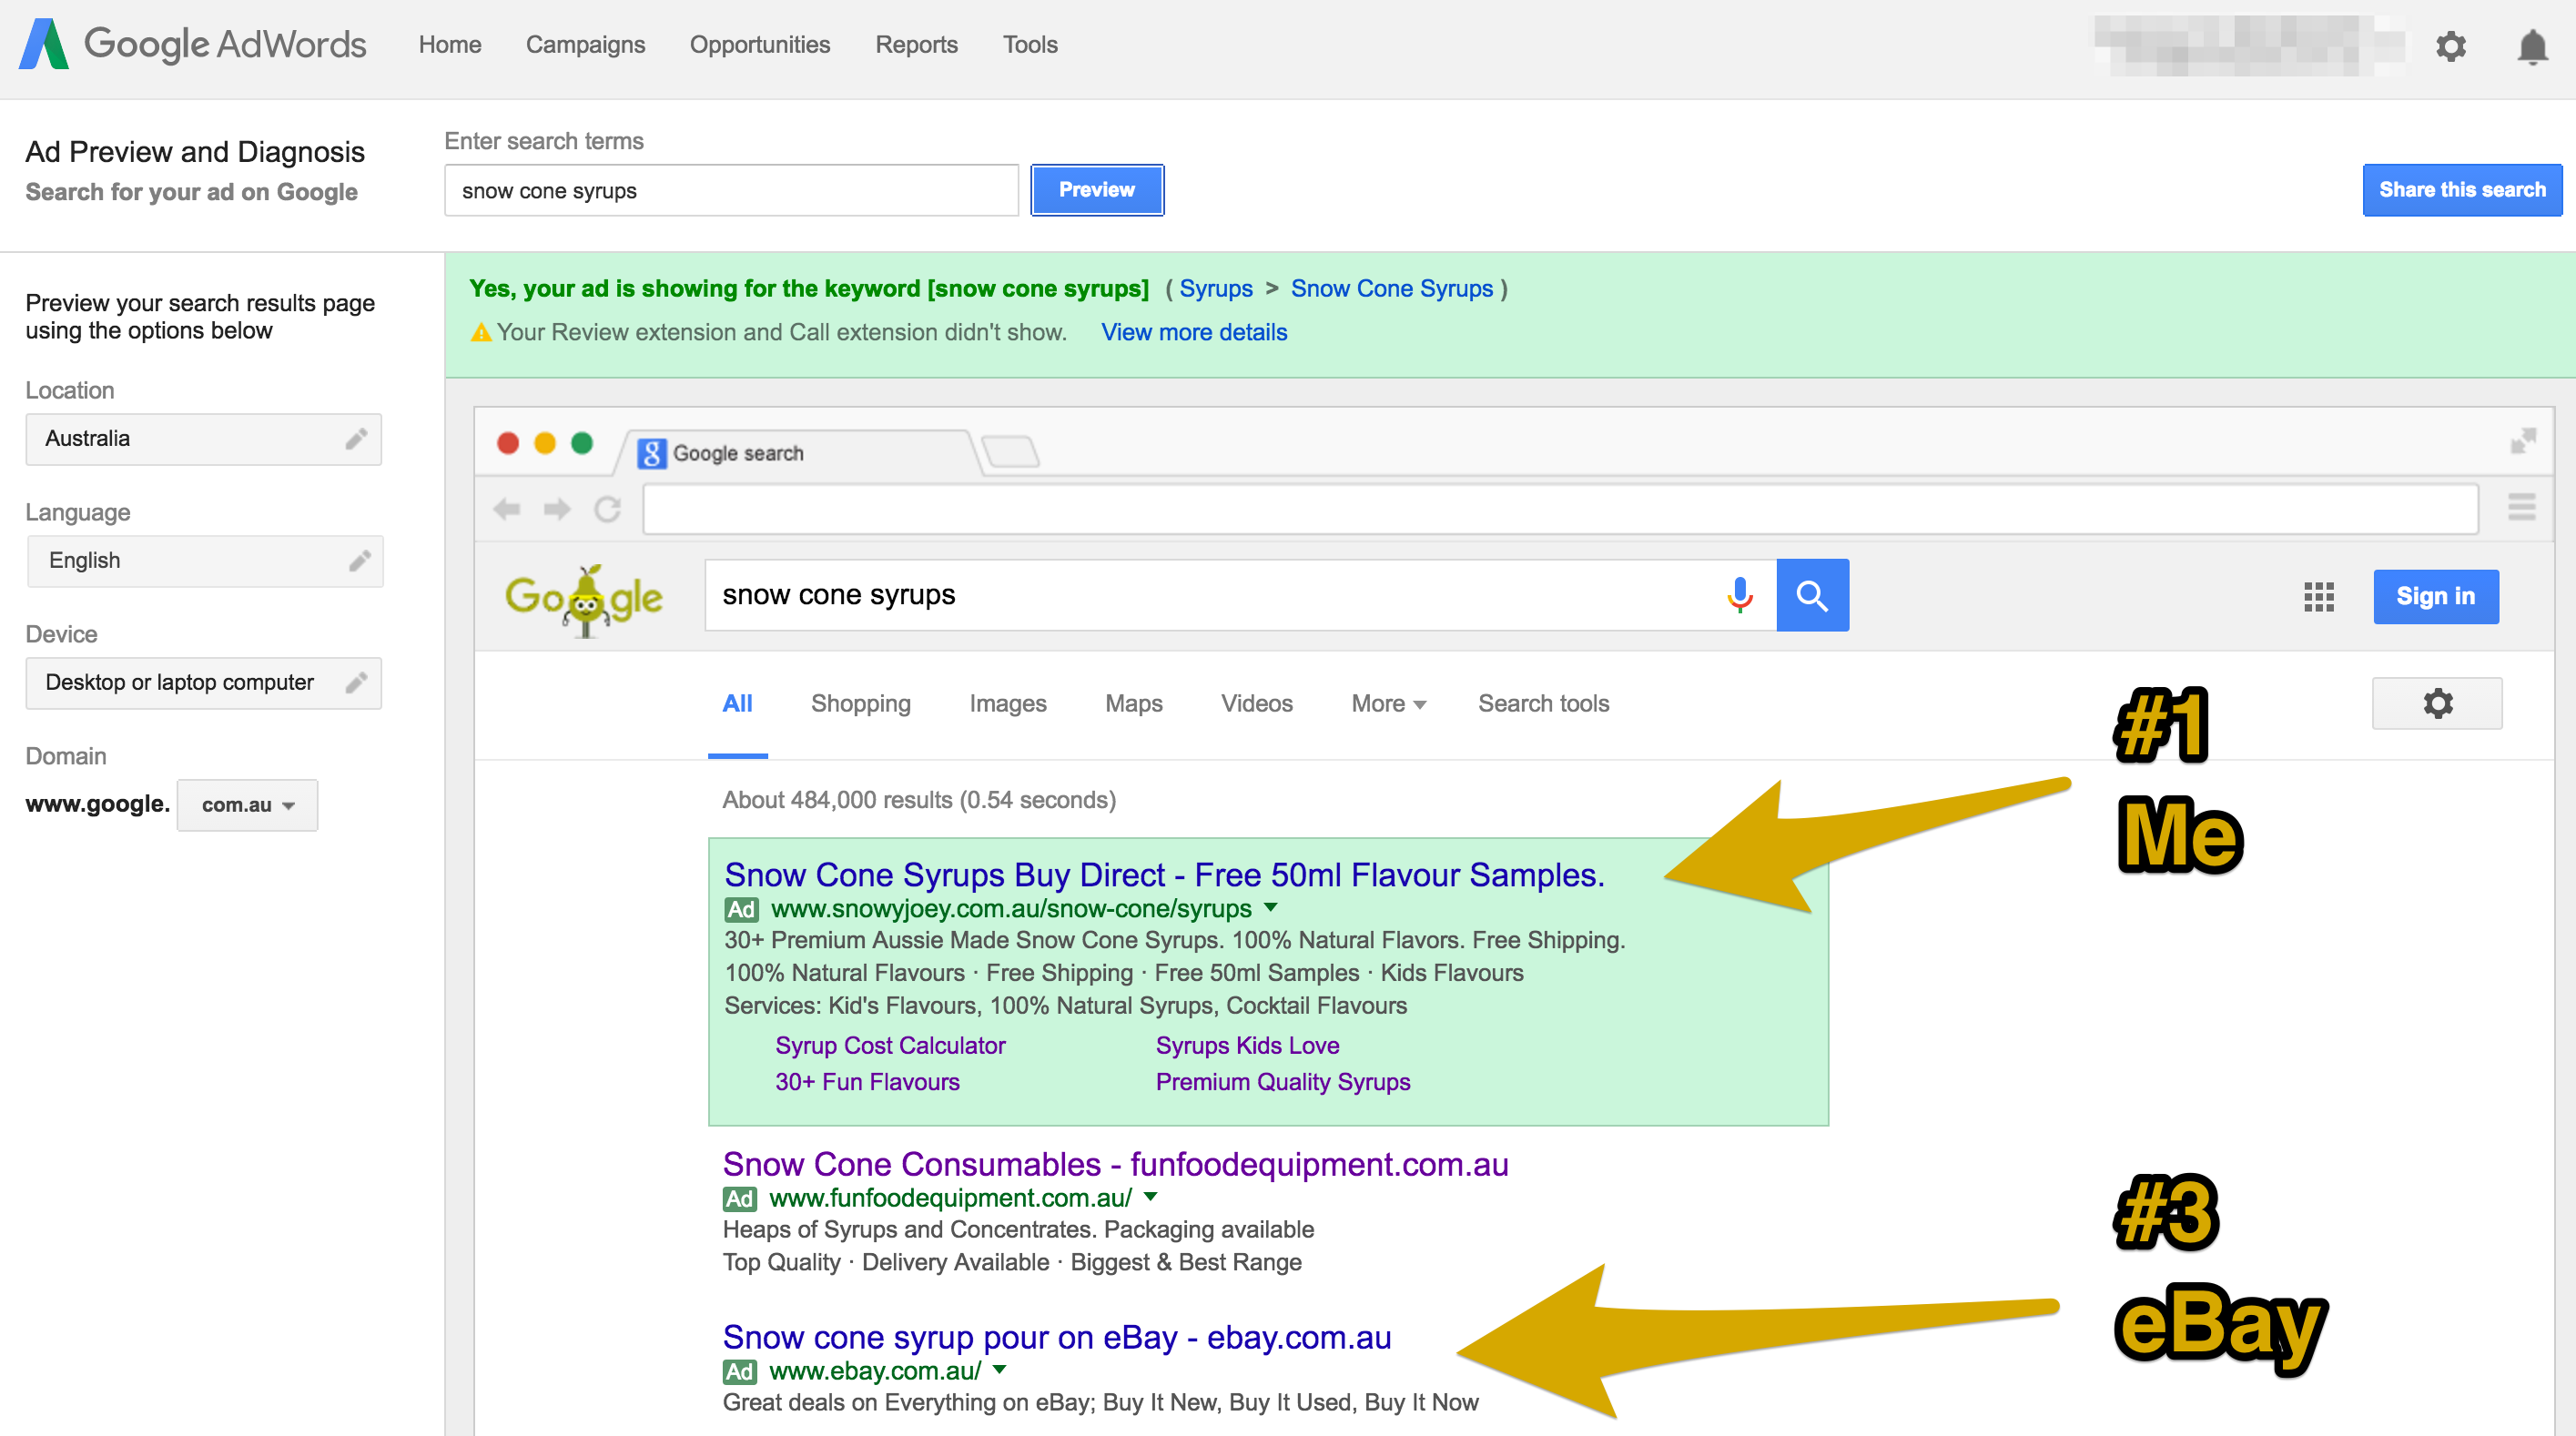Open Snow Cone Syrups Buy Direct ad headline

click(x=1164, y=875)
